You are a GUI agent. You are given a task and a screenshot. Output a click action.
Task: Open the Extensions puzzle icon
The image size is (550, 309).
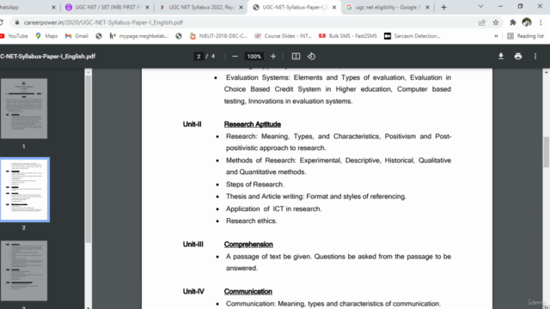(x=513, y=22)
